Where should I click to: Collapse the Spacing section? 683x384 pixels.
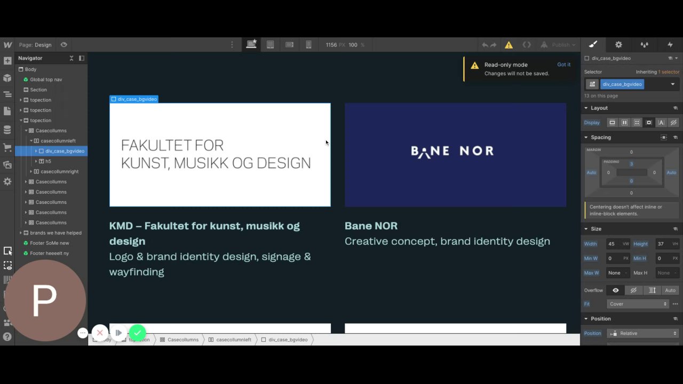[x=586, y=137]
